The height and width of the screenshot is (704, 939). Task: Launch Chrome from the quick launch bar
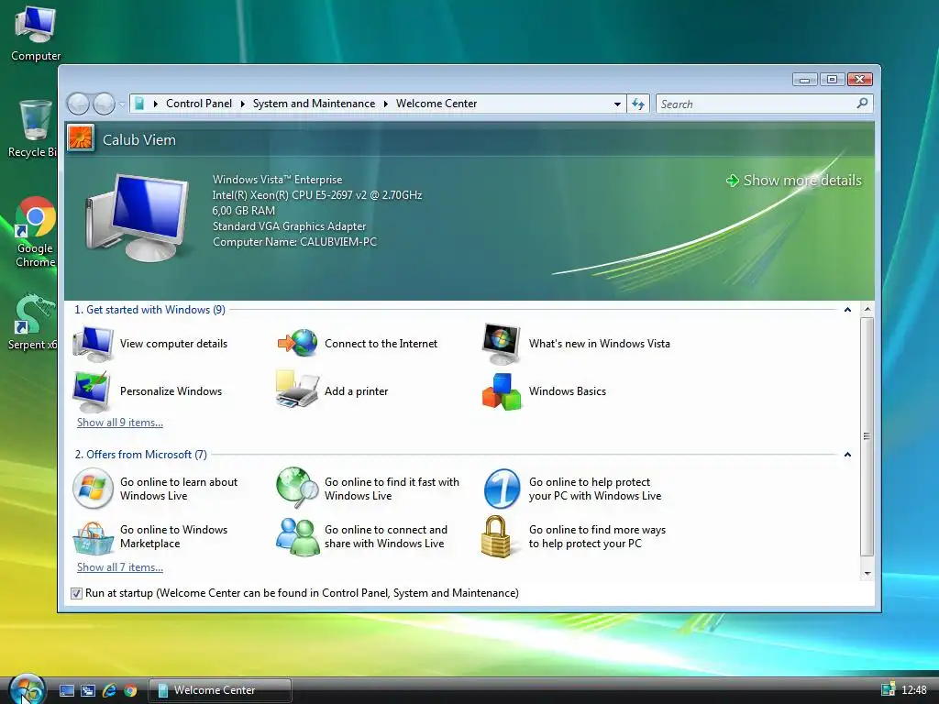pyautogui.click(x=130, y=690)
